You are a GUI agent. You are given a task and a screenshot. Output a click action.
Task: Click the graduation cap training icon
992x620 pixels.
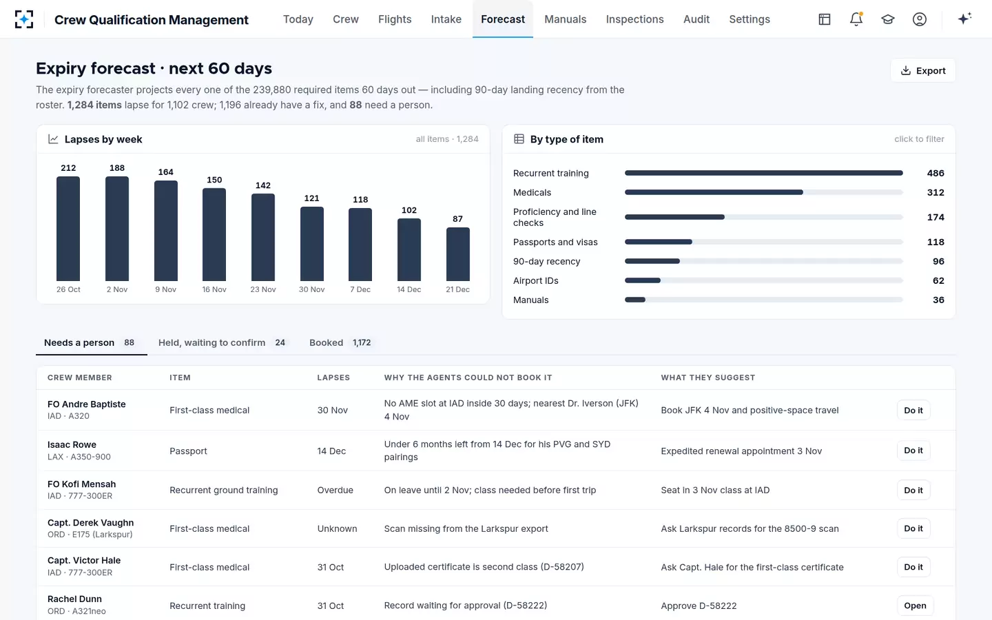tap(888, 19)
